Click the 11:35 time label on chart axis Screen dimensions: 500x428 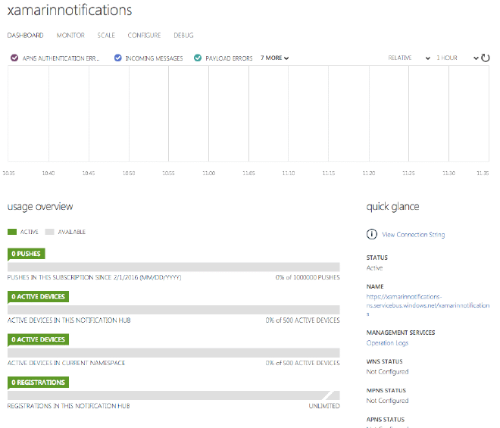(x=483, y=173)
